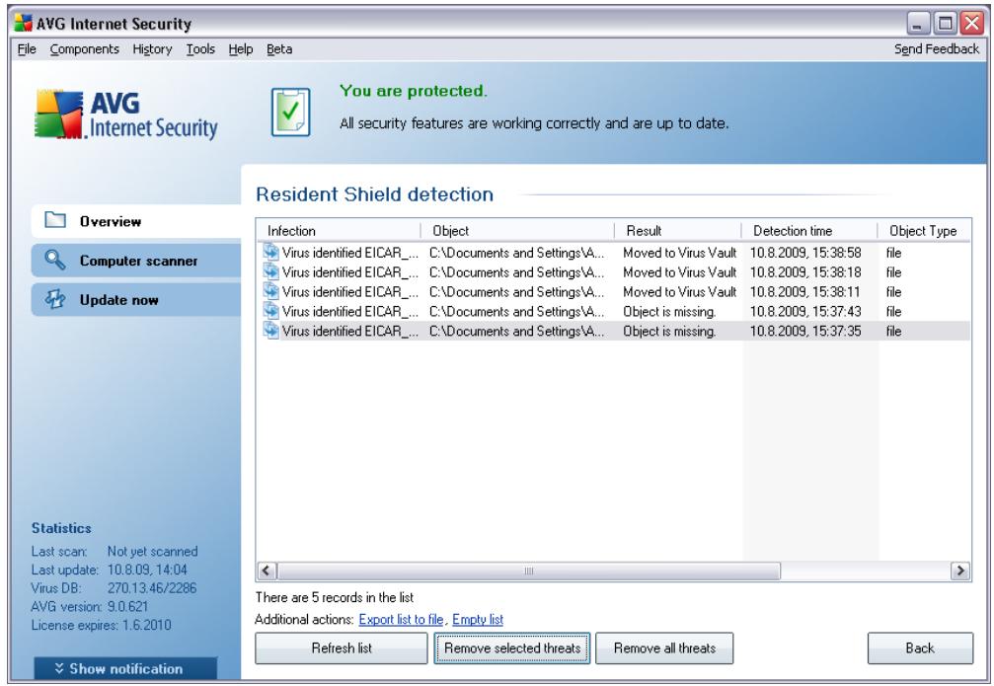Maximize the AVG window
This screenshot has height=686, width=994.
coord(945,24)
